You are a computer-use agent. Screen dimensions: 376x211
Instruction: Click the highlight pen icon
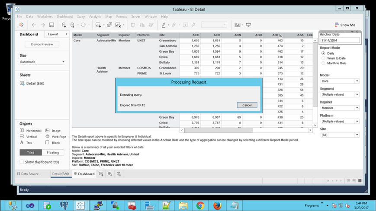click(164, 25)
